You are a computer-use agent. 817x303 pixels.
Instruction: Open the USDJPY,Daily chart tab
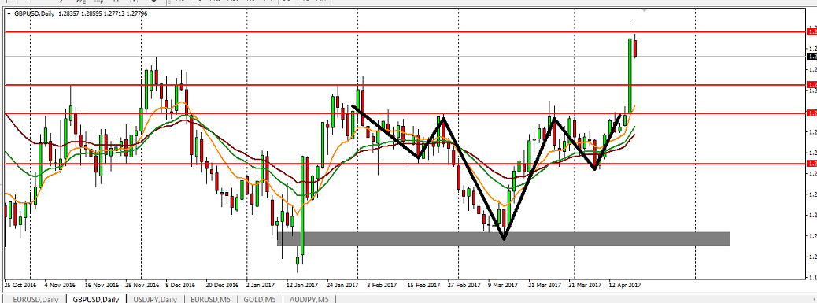155,299
